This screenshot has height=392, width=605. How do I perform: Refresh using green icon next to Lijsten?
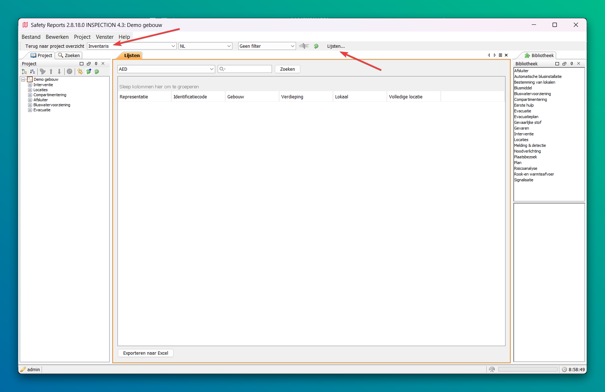316,46
